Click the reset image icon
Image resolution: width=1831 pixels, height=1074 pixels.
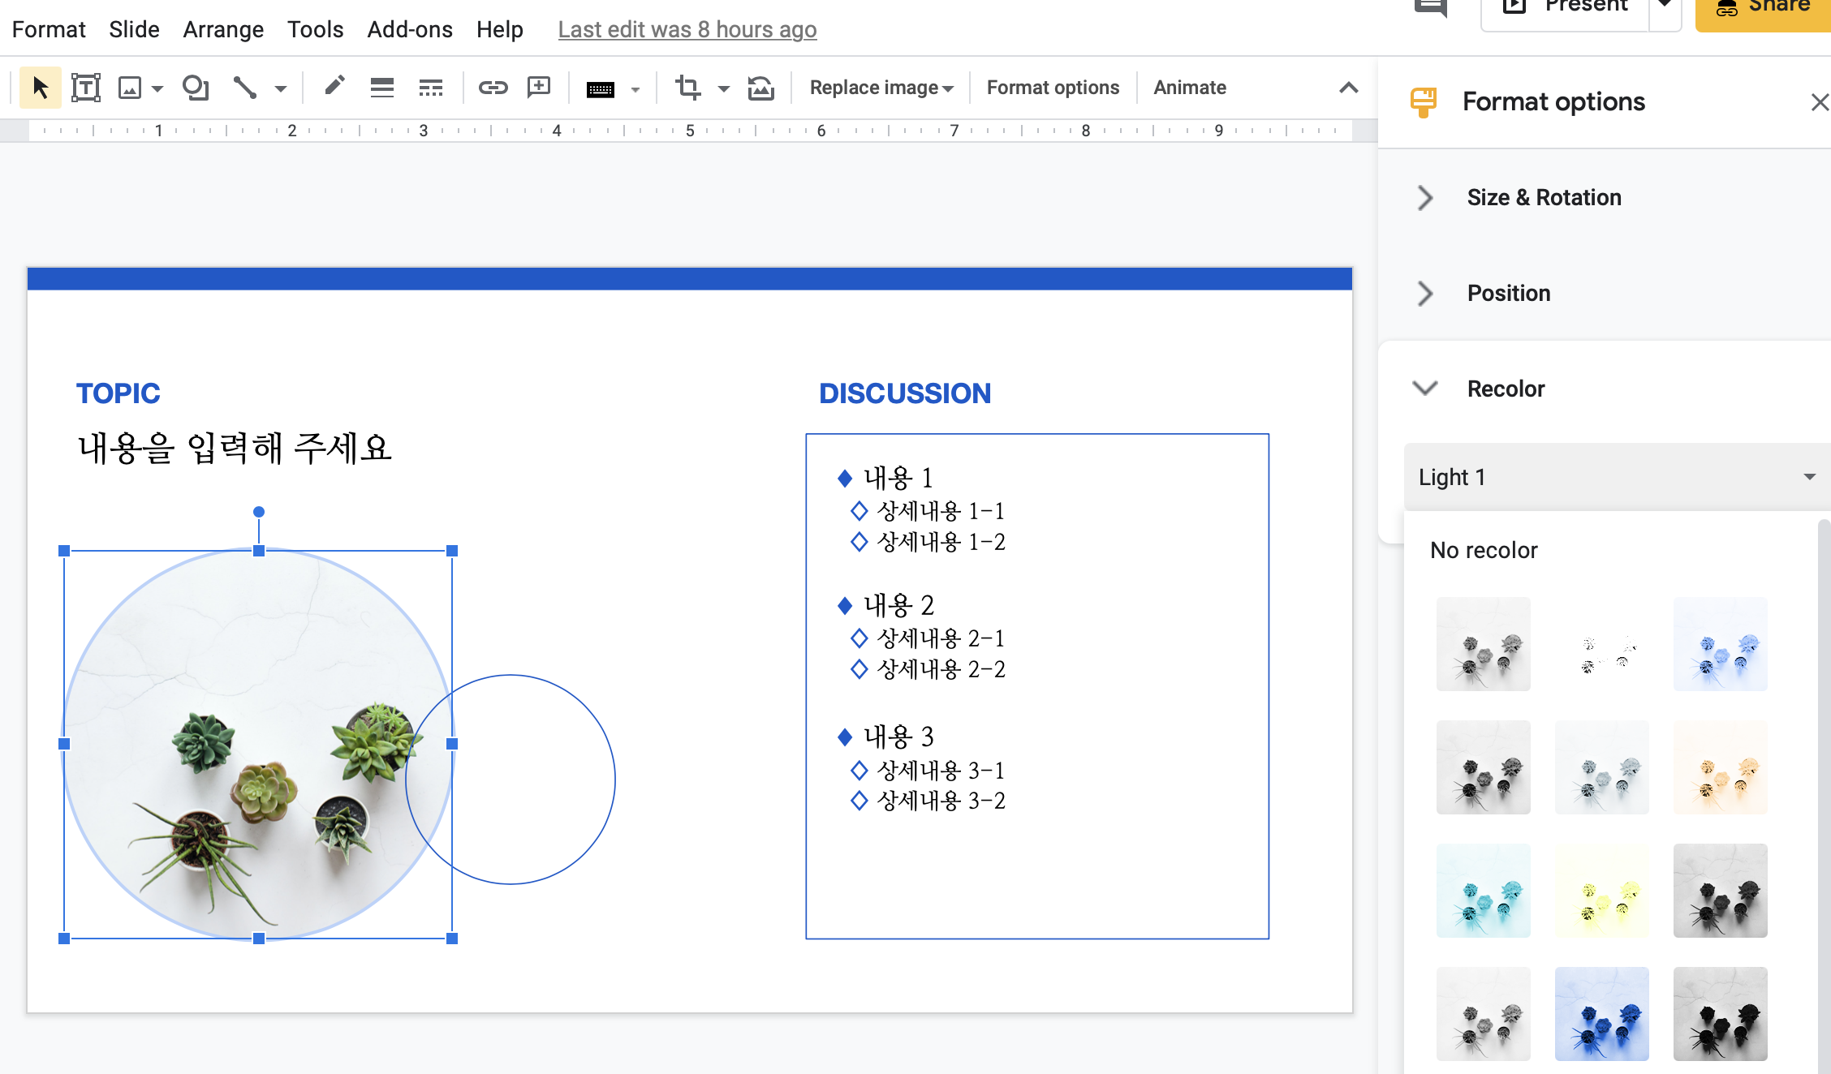click(x=760, y=88)
